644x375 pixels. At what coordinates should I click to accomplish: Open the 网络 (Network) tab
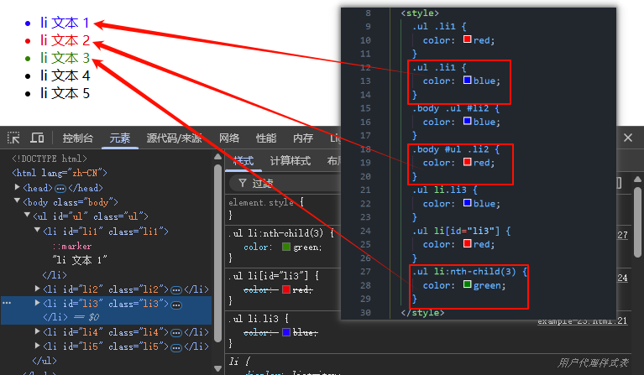[x=229, y=138]
